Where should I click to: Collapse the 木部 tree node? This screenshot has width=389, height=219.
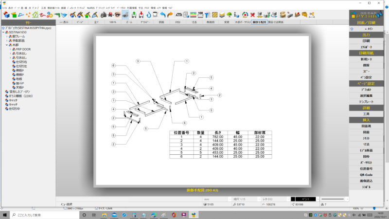pyautogui.click(x=6, y=45)
